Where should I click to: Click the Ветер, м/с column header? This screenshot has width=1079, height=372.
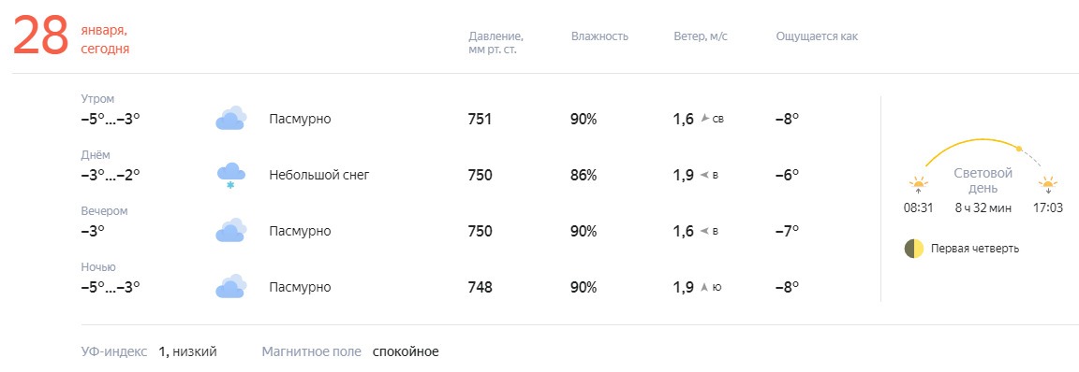pos(701,36)
